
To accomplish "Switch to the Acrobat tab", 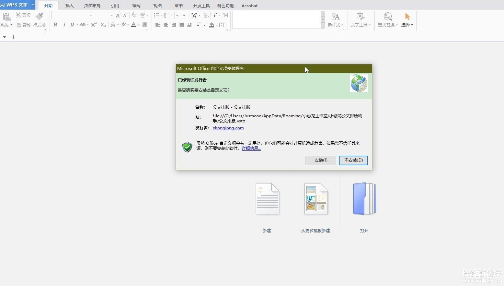I will [250, 5].
